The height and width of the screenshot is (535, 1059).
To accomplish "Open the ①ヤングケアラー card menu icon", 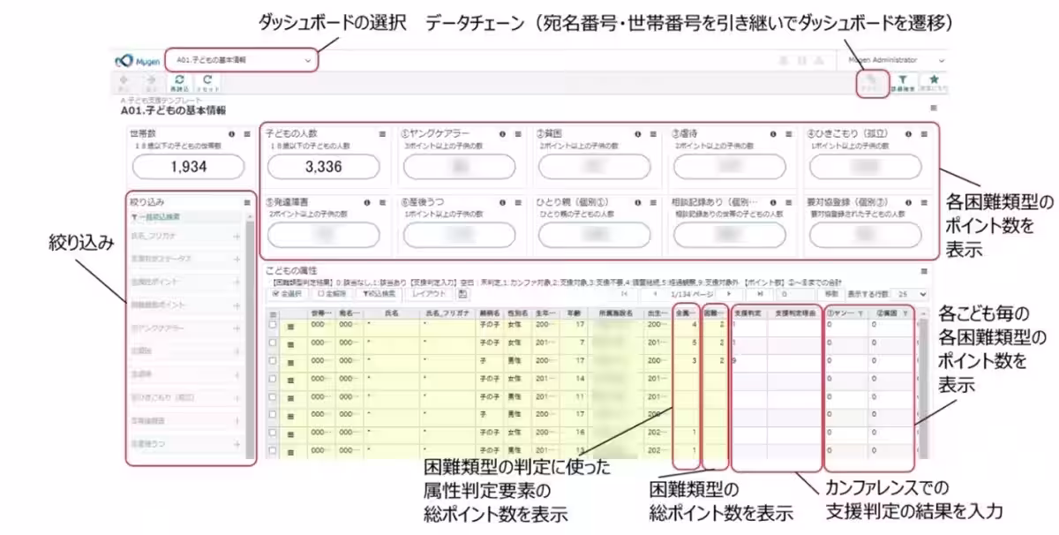I will pyautogui.click(x=517, y=134).
